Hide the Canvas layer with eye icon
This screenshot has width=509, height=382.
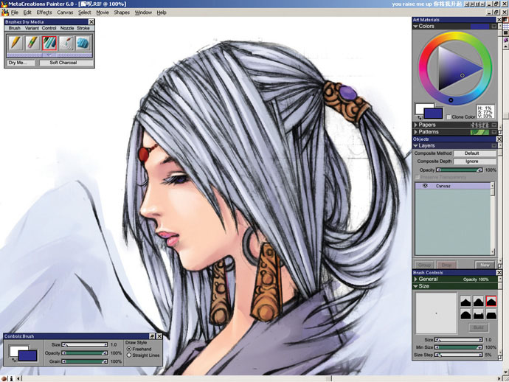425,186
